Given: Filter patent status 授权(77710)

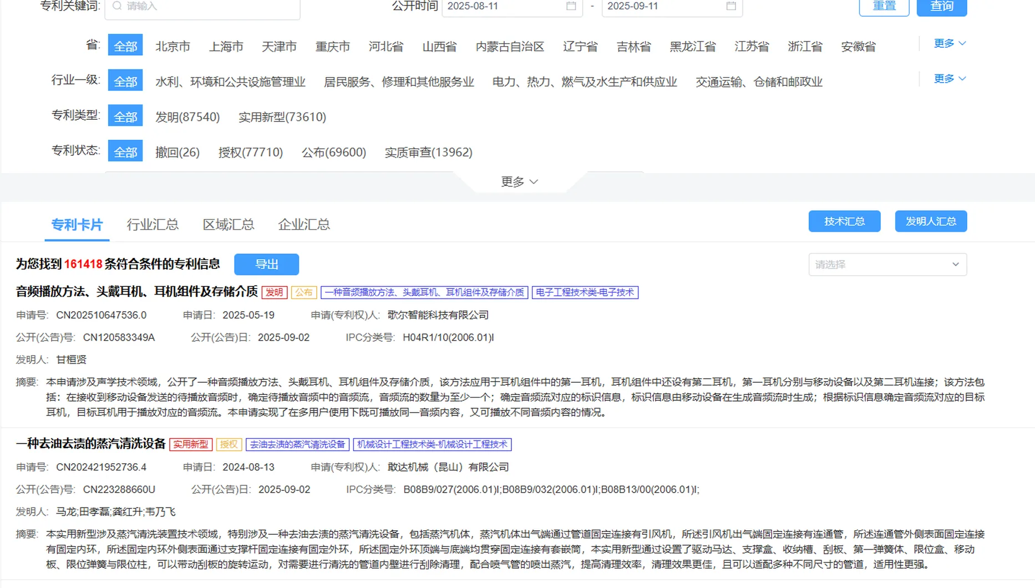Looking at the screenshot, I should (x=251, y=152).
